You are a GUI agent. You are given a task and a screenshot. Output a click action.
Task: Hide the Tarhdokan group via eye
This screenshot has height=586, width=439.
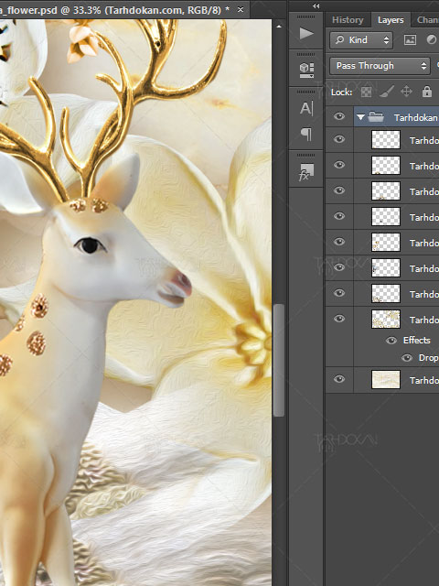coord(339,116)
